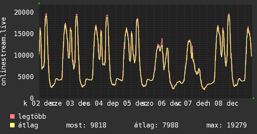This screenshot has width=257, height=134.
Task: Click the 0 y-axis label
Action: click(32, 98)
